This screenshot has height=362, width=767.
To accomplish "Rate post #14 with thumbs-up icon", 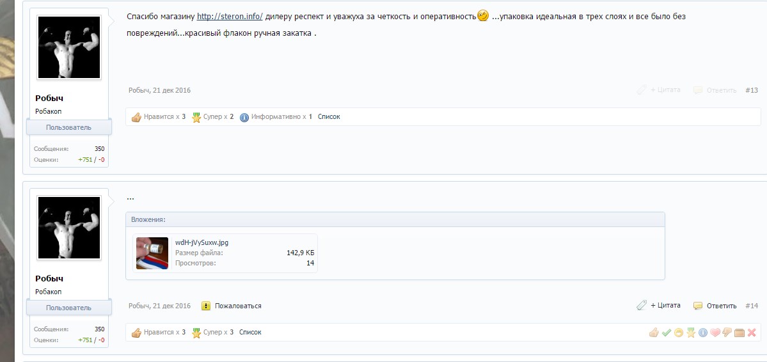I will pyautogui.click(x=654, y=333).
